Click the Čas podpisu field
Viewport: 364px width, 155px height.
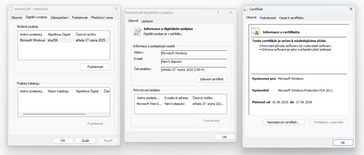[194, 70]
